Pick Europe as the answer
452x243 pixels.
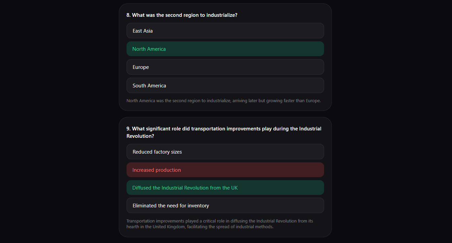tap(225, 67)
